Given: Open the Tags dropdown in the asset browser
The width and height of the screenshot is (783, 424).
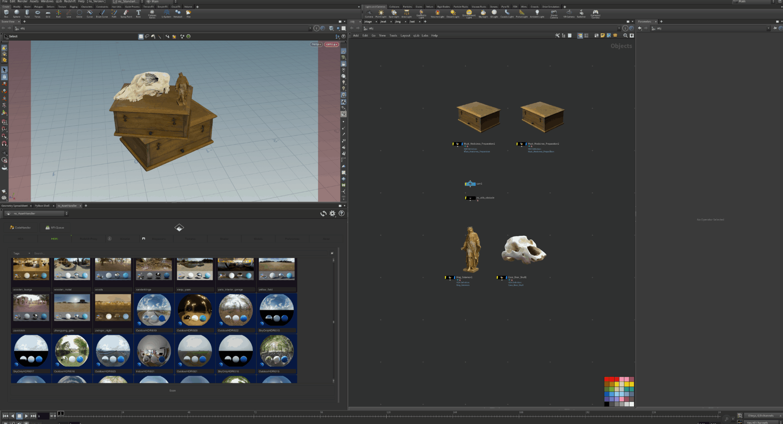Looking at the screenshot, I should coord(22,253).
